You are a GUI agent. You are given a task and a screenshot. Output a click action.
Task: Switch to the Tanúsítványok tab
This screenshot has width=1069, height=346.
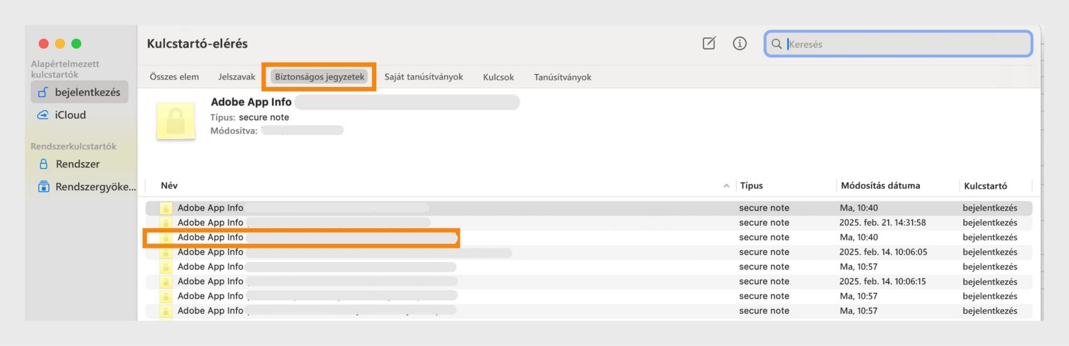coord(562,77)
